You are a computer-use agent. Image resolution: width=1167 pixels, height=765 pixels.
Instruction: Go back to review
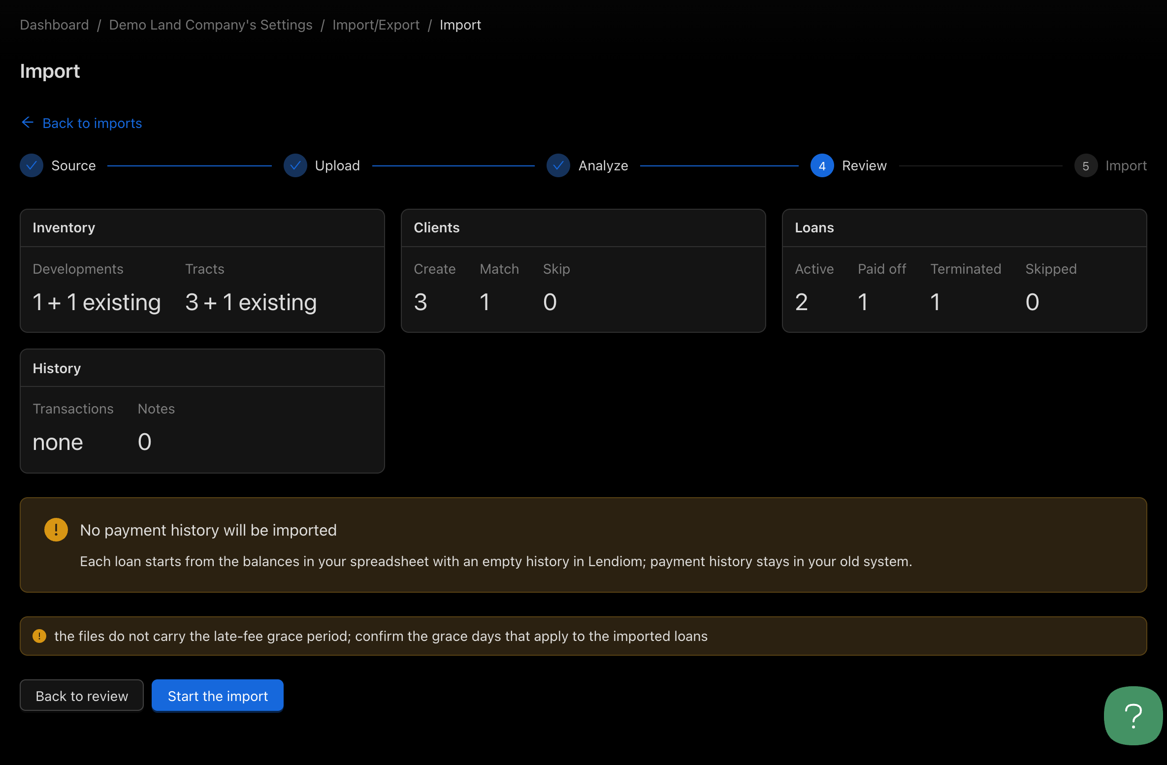coord(82,696)
